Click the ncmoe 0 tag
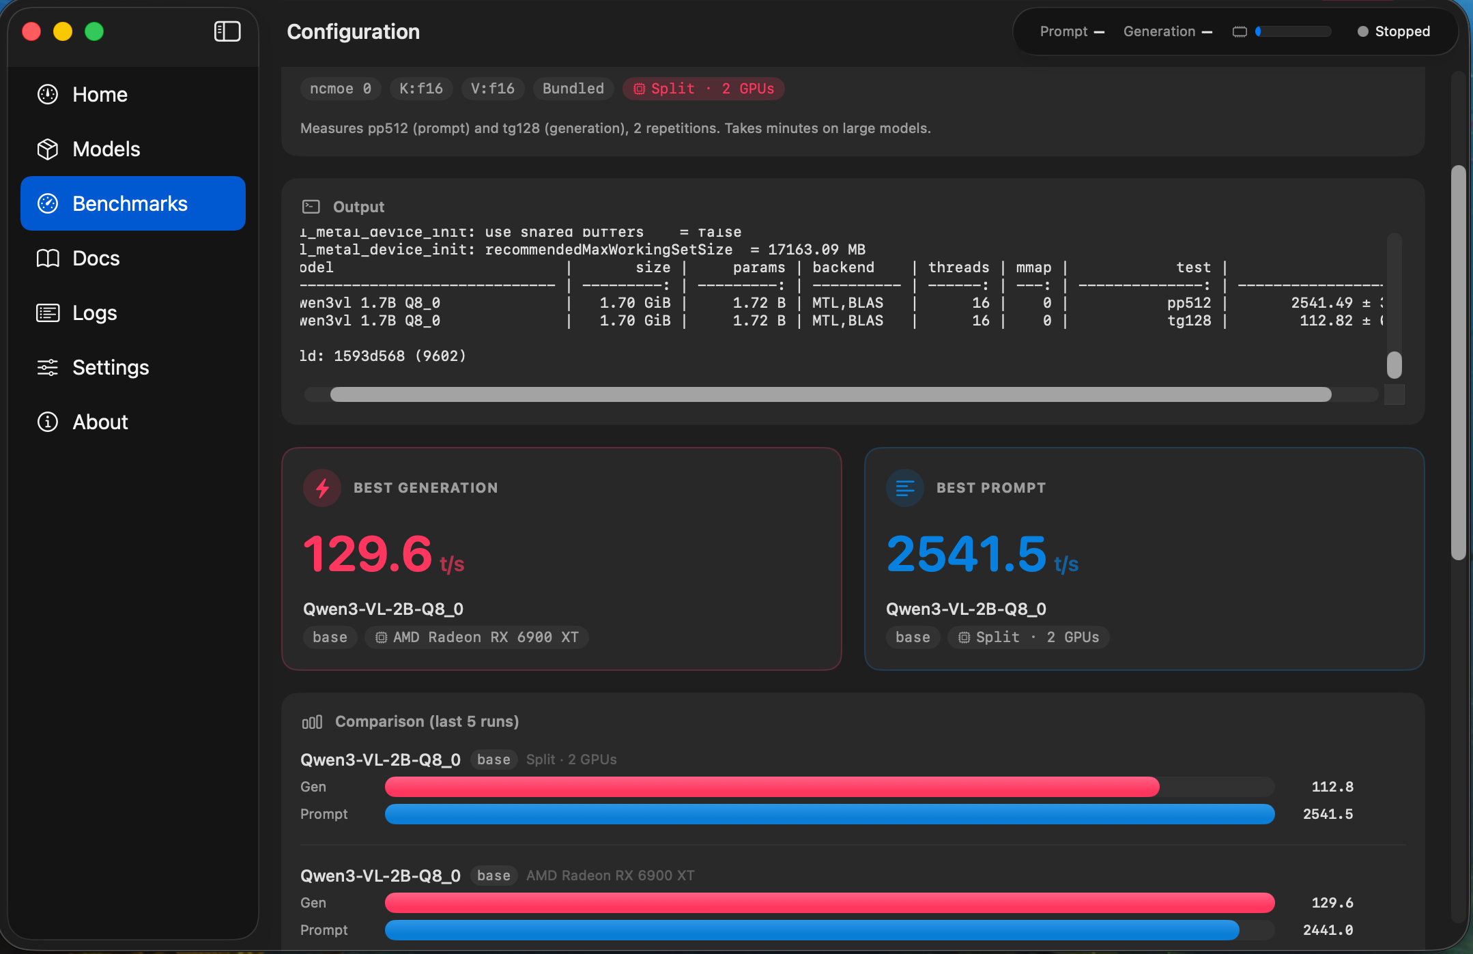Viewport: 1473px width, 954px height. click(x=341, y=89)
